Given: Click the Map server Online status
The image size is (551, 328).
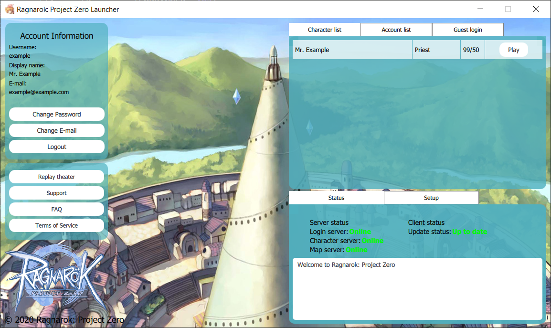Looking at the screenshot, I should click(x=357, y=250).
